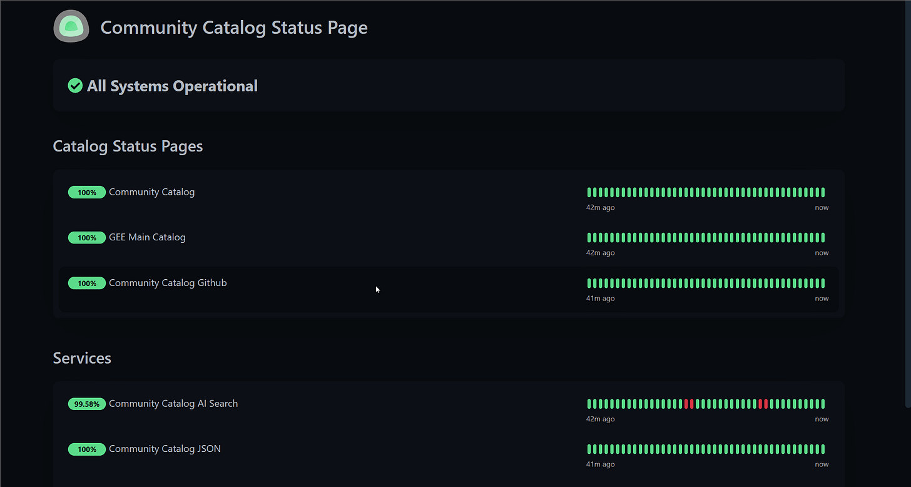Click the 42m ago label under AI Search

(x=601, y=419)
